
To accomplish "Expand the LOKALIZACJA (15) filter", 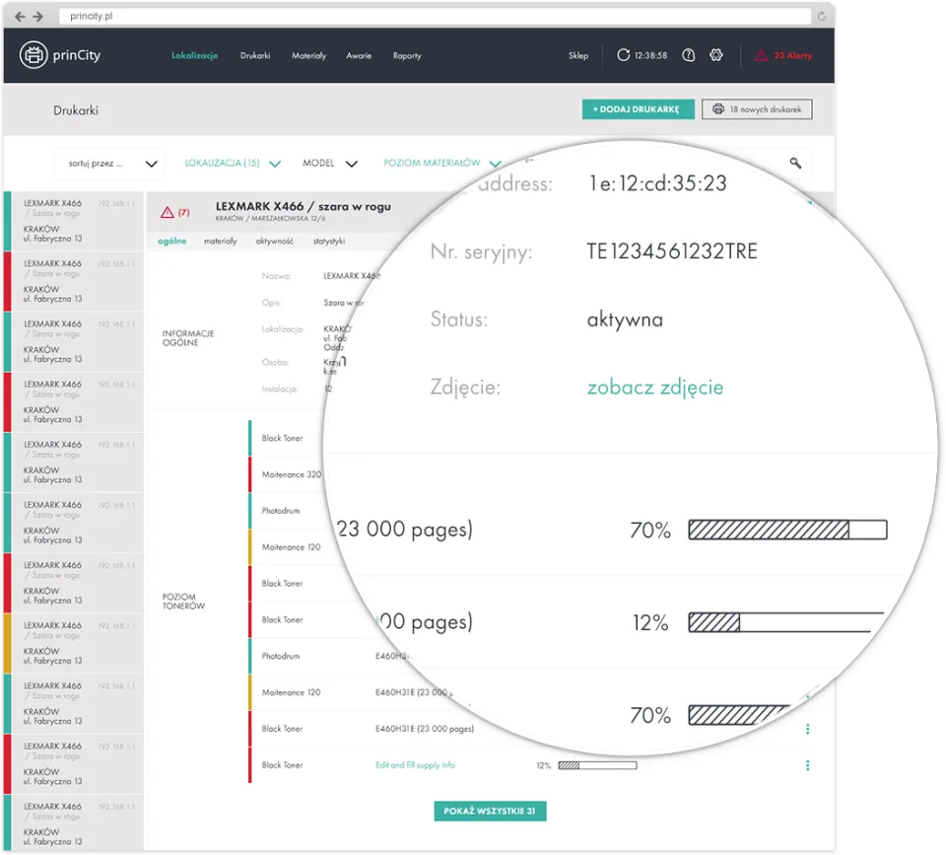I will click(233, 163).
